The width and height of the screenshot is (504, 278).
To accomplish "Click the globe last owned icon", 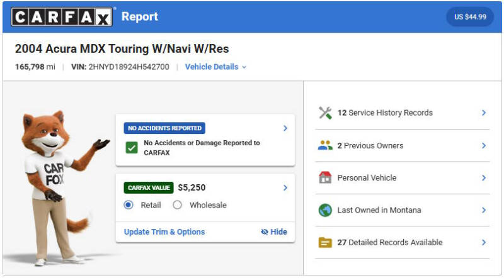I will (x=325, y=210).
